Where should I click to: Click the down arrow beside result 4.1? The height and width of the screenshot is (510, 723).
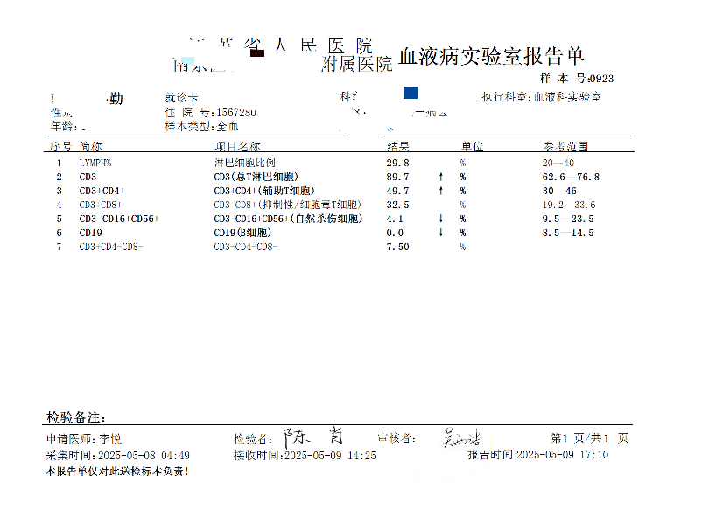click(x=440, y=219)
